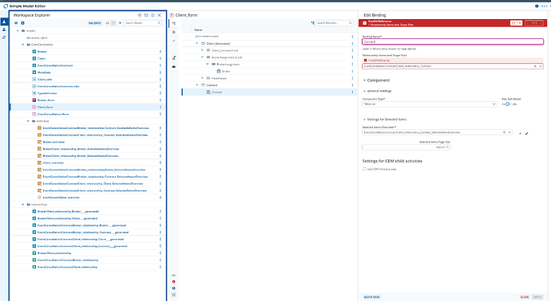The image size is (551, 301).
Task: Open the three-dot menu for TypeDefinition row
Action: point(161,93)
